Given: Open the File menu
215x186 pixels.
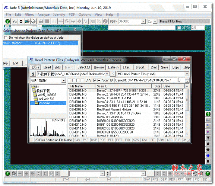Looking at the screenshot, I should pyautogui.click(x=8, y=15).
